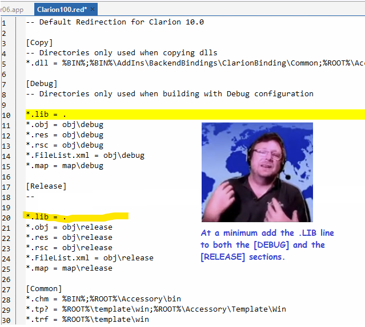365x327 pixels.
Task: Place cursor on the [Copy] section header
Action: (x=39, y=43)
